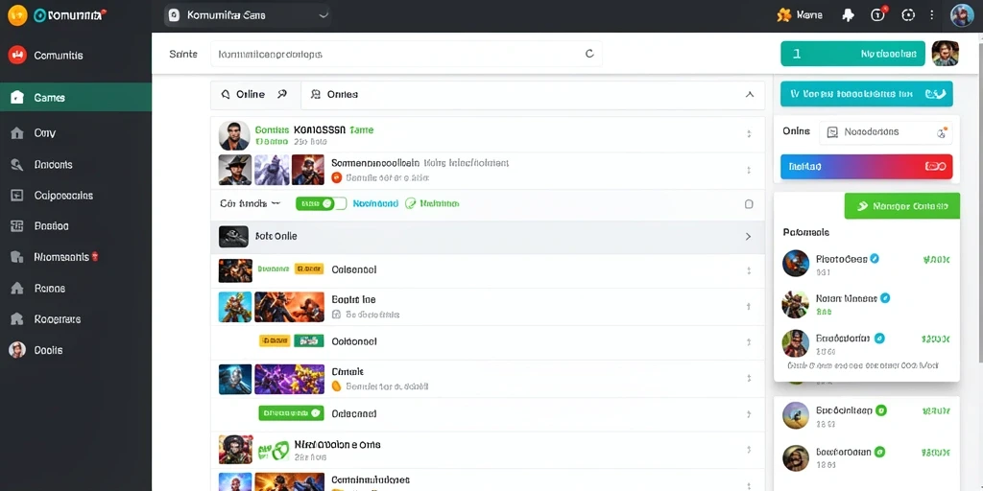The width and height of the screenshot is (983, 491).
Task: Open the three-dot menu in top bar
Action: pos(931,15)
